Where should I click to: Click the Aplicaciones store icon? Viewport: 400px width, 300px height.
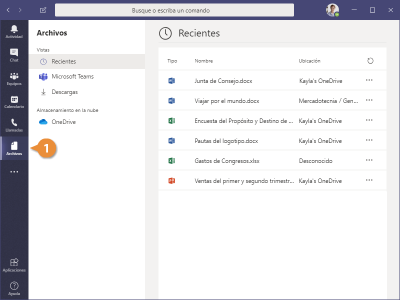14,264
